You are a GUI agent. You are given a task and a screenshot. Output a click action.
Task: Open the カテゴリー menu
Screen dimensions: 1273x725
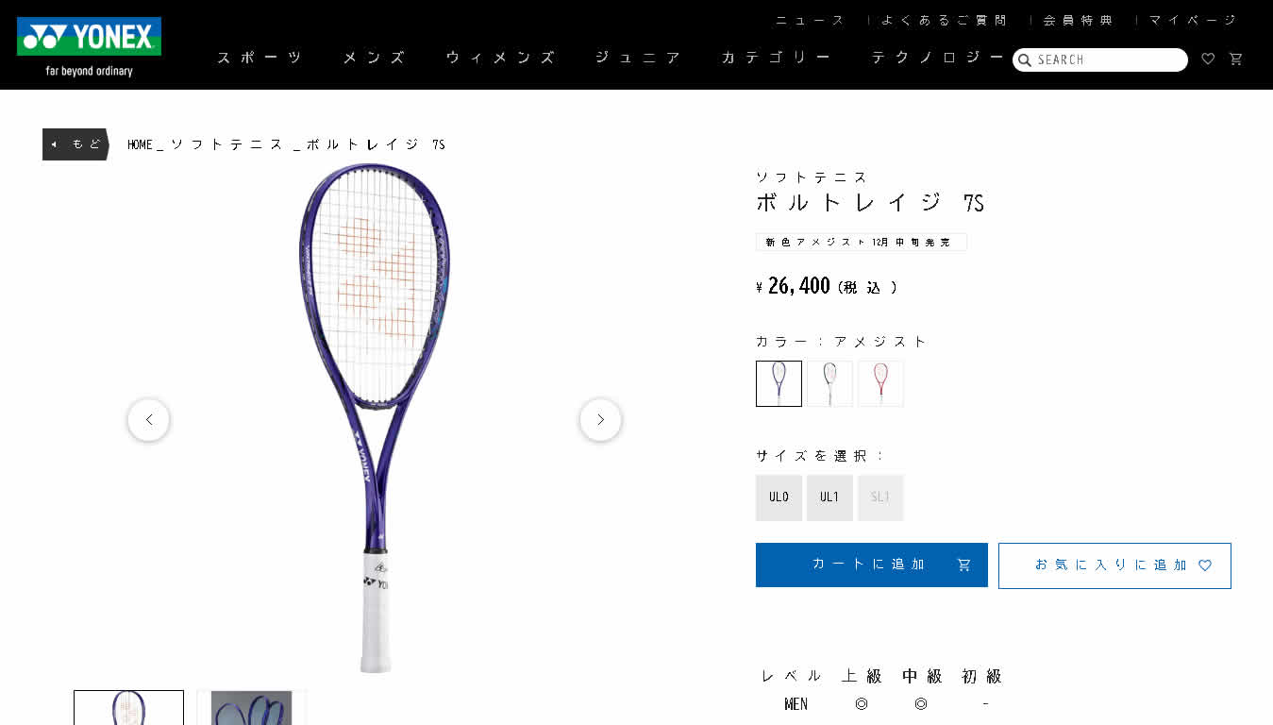[776, 58]
